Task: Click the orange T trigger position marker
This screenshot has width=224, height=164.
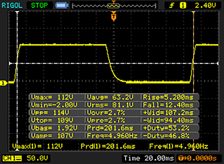Action: [x=113, y=16]
